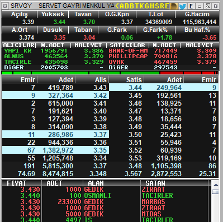Click the G.Hacim column header
223x222 pixels.
pos(197,15)
